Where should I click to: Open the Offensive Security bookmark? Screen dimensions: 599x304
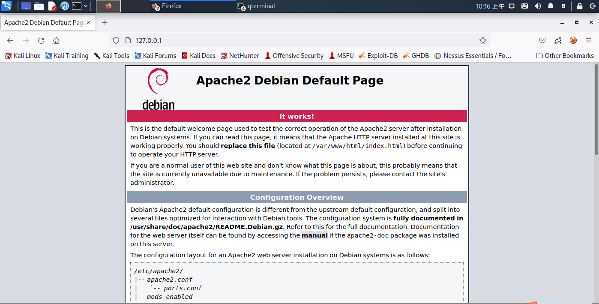(294, 56)
